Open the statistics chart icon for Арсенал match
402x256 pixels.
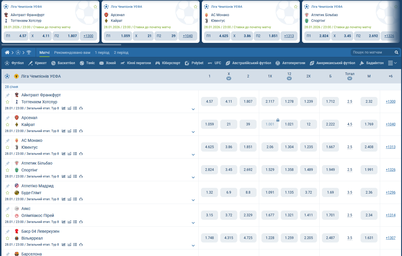[64, 131]
